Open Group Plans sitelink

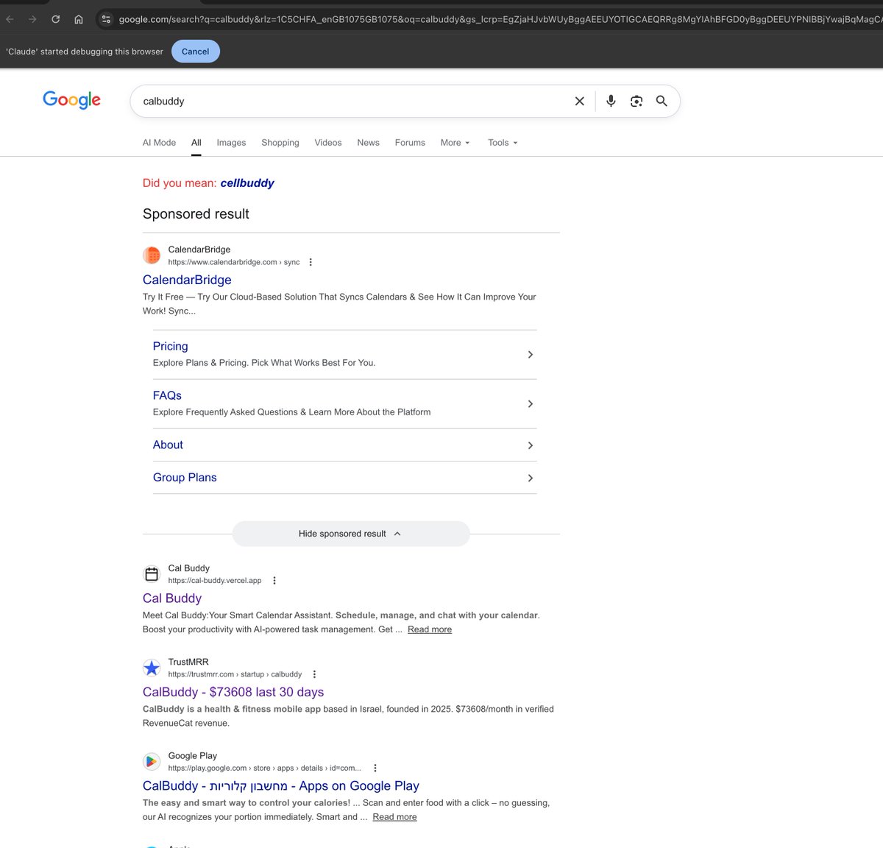click(185, 478)
